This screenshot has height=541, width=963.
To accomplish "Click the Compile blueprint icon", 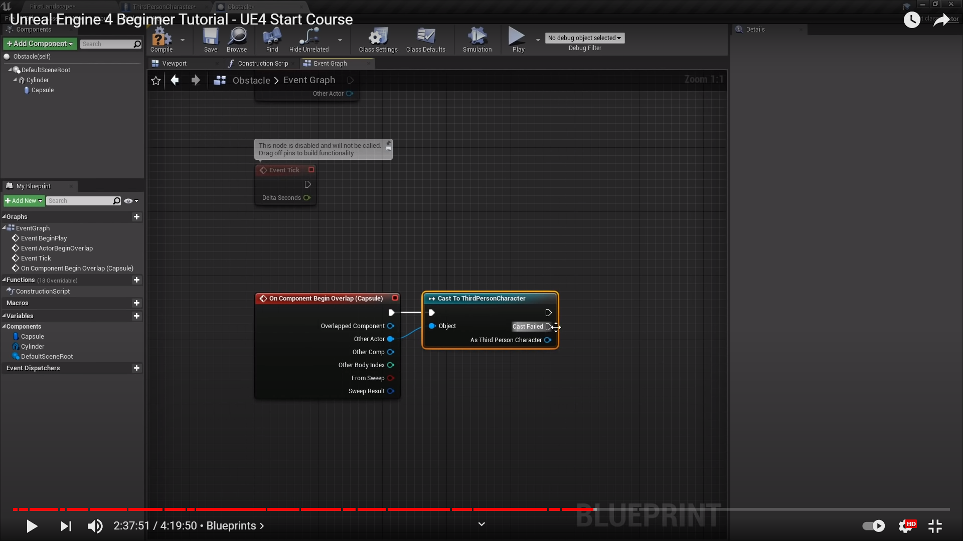I will click(162, 38).
